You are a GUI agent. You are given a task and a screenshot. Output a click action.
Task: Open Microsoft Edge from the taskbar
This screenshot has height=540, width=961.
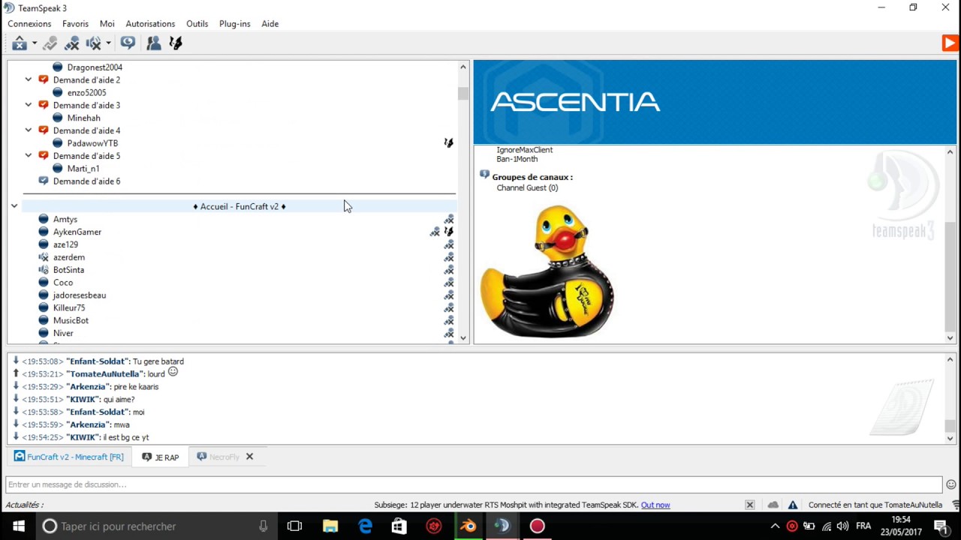[x=365, y=526]
